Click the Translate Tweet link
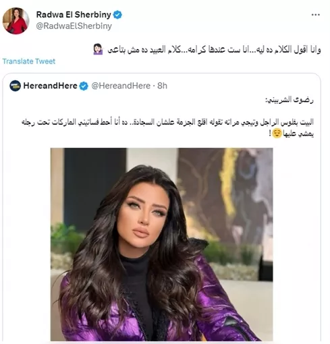Screen dimensions: 330x344 coord(29,61)
